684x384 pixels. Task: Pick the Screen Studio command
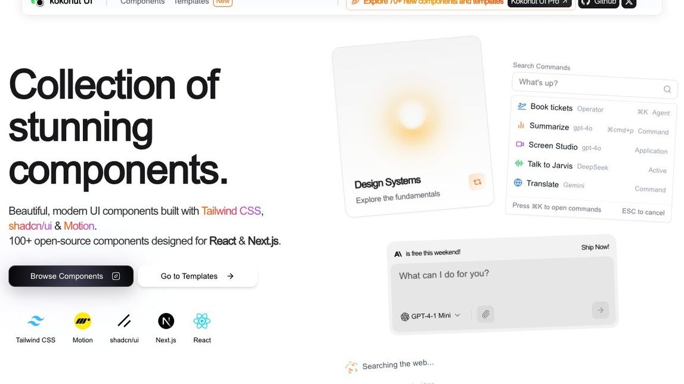(552, 145)
